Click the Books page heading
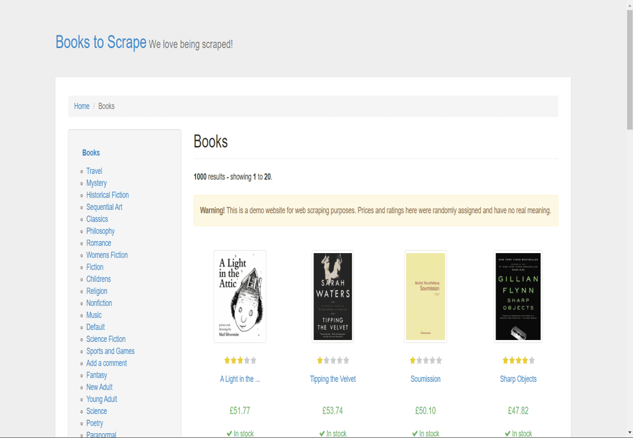Screen dimensions: 633x438 [x=211, y=142]
